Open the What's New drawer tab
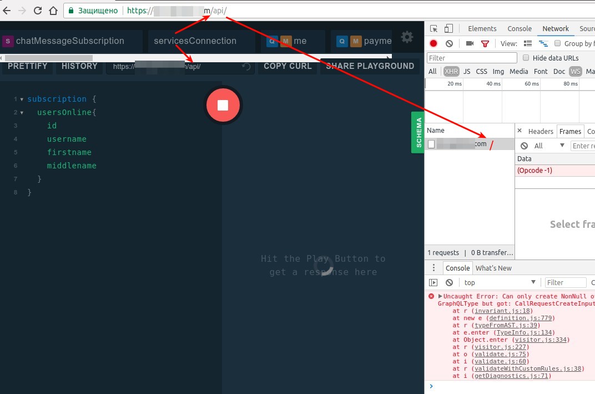The height and width of the screenshot is (394, 595). point(493,268)
